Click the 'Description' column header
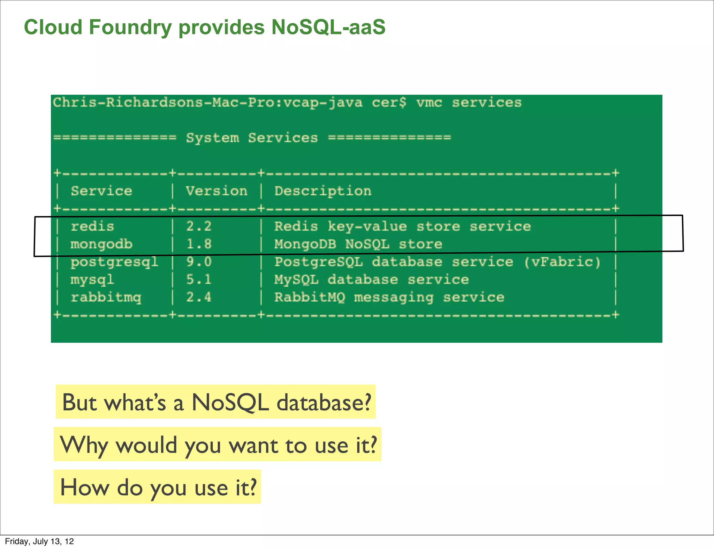Screen dimensions: 714x549 click(x=323, y=191)
